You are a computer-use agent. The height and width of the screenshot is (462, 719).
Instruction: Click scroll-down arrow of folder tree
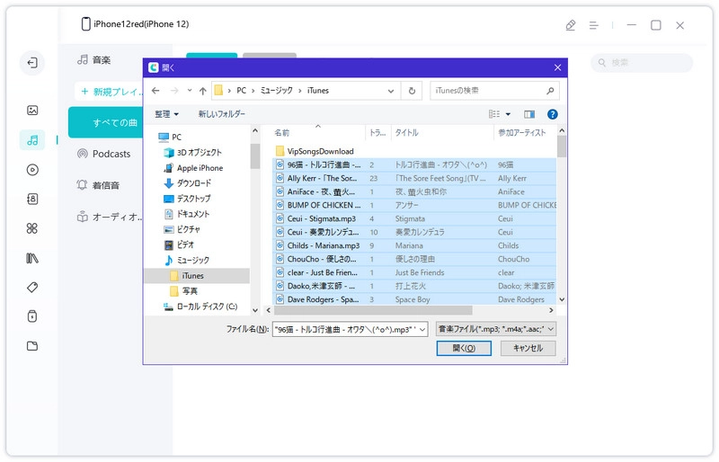(255, 311)
